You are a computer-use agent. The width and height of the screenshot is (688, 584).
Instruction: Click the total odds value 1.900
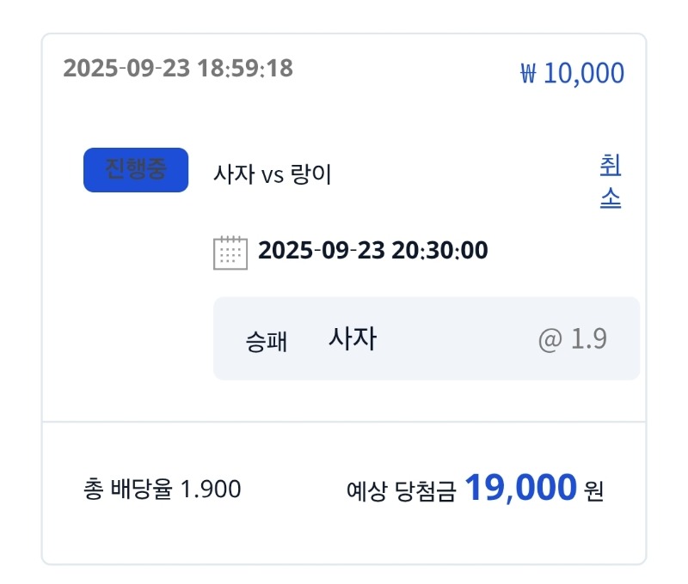pos(211,489)
